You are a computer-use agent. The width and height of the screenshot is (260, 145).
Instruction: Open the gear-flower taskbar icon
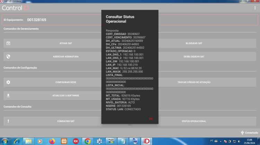coord(99,141)
